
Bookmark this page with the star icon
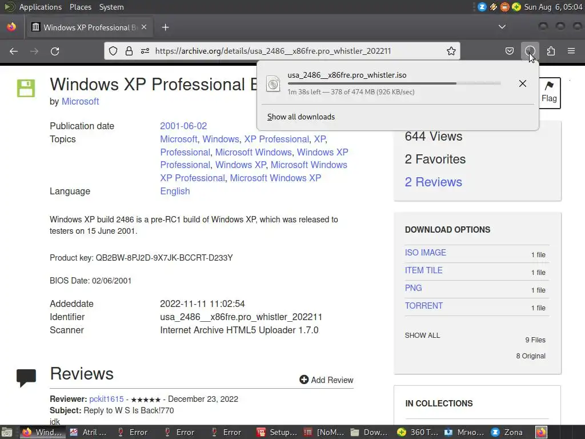(x=451, y=51)
